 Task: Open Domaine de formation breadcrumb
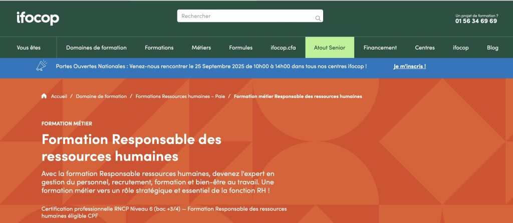(x=101, y=96)
